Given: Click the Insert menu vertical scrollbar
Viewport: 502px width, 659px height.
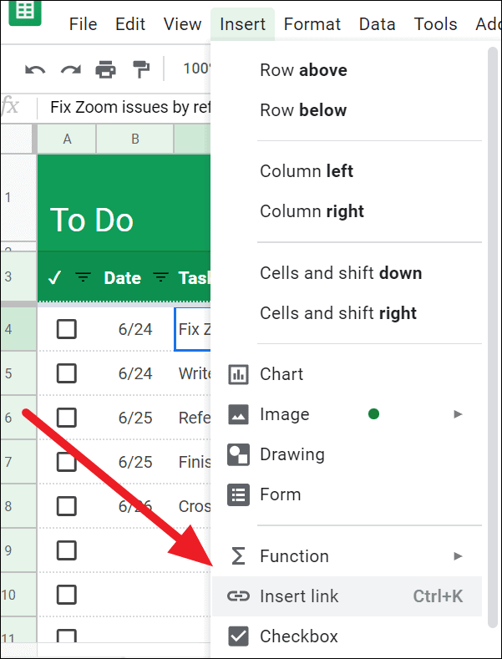Looking at the screenshot, I should pyautogui.click(x=492, y=337).
